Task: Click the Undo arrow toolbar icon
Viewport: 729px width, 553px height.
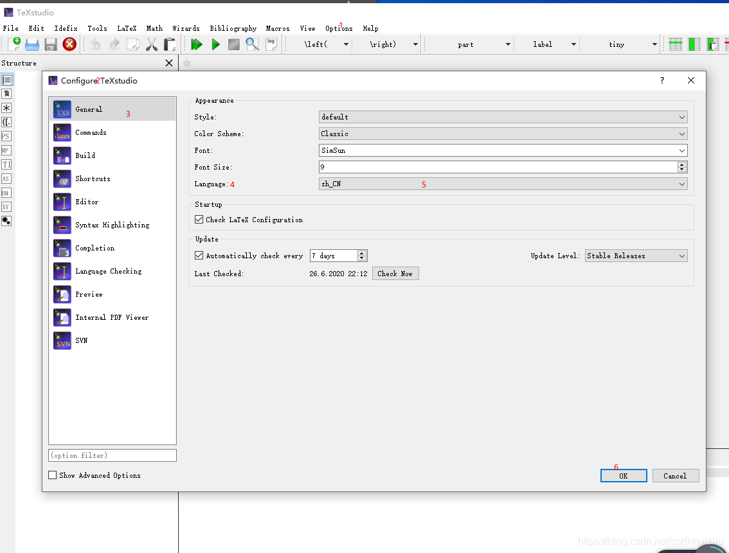Action: (x=95, y=44)
